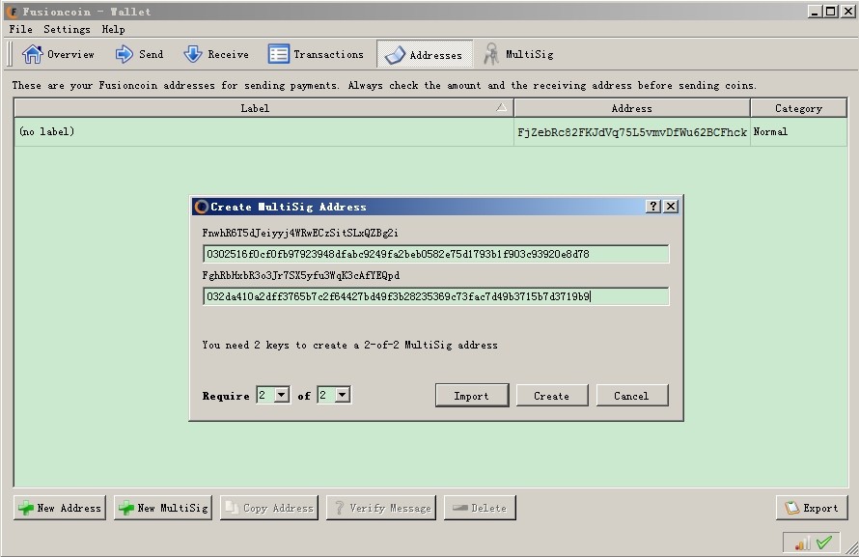Click the green sync checkmark icon
This screenshot has width=859, height=557.
(824, 543)
